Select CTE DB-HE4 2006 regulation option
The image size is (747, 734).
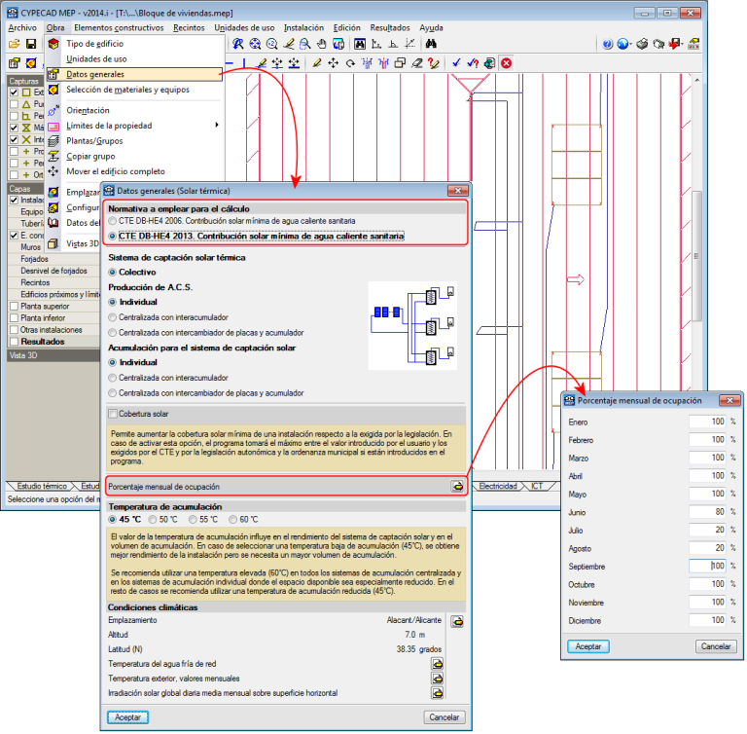[113, 222]
